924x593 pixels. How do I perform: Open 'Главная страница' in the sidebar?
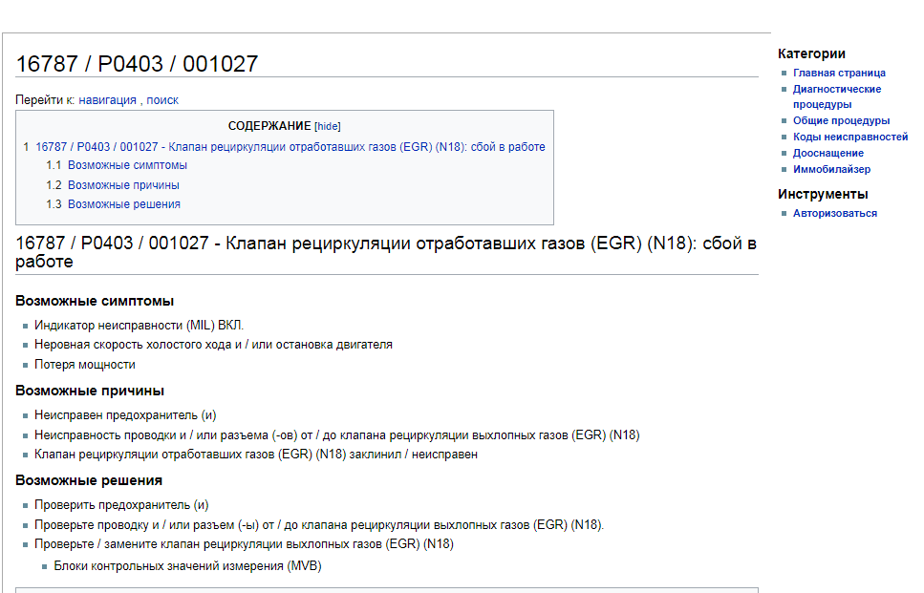839,73
